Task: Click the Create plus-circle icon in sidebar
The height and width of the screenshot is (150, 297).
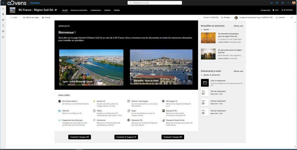Action: (x=3, y=37)
